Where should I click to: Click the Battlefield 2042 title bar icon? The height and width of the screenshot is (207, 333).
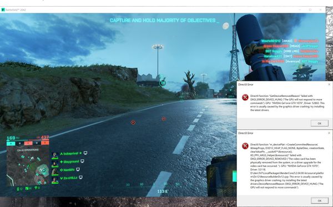(3, 10)
